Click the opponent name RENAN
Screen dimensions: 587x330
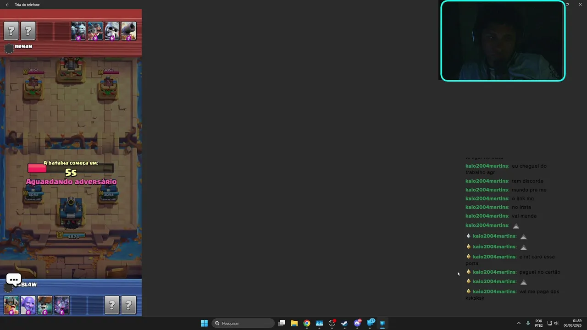coord(23,46)
